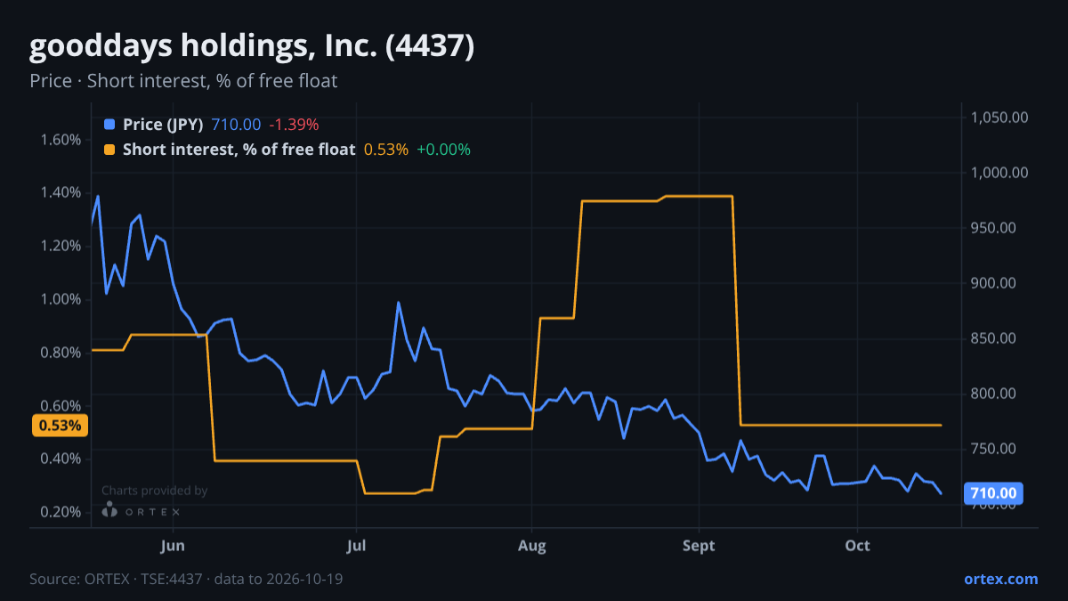Click the Jul x-axis label
Viewport: 1068px width, 601px height.
click(x=356, y=545)
